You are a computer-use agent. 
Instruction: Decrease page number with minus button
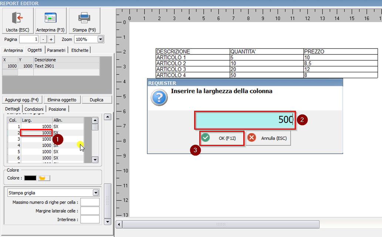click(x=43, y=39)
